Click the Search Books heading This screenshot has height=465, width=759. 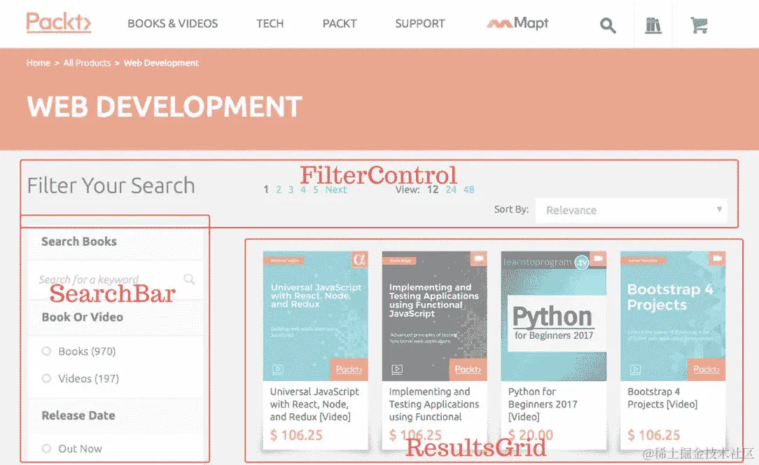tap(79, 241)
